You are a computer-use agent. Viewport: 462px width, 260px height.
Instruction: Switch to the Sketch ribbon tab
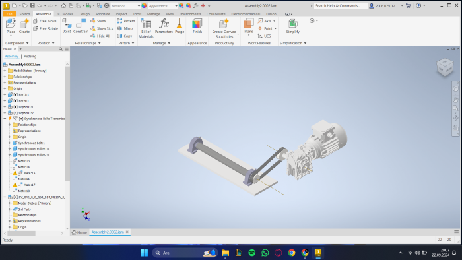tap(24, 14)
